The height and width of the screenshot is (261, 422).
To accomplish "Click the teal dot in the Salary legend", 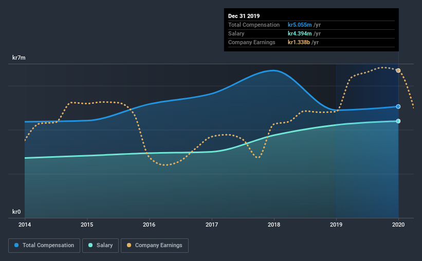I will point(90,245).
